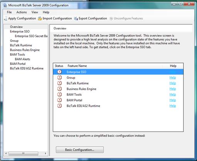Select BAM Tools in the left pane
The image size is (197, 161).
pyautogui.click(x=17, y=54)
